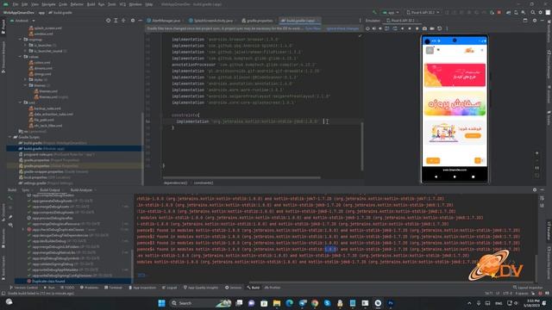This screenshot has height=310, width=552.
Task: Click the emulator power button icon
Action: pyautogui.click(x=367, y=28)
